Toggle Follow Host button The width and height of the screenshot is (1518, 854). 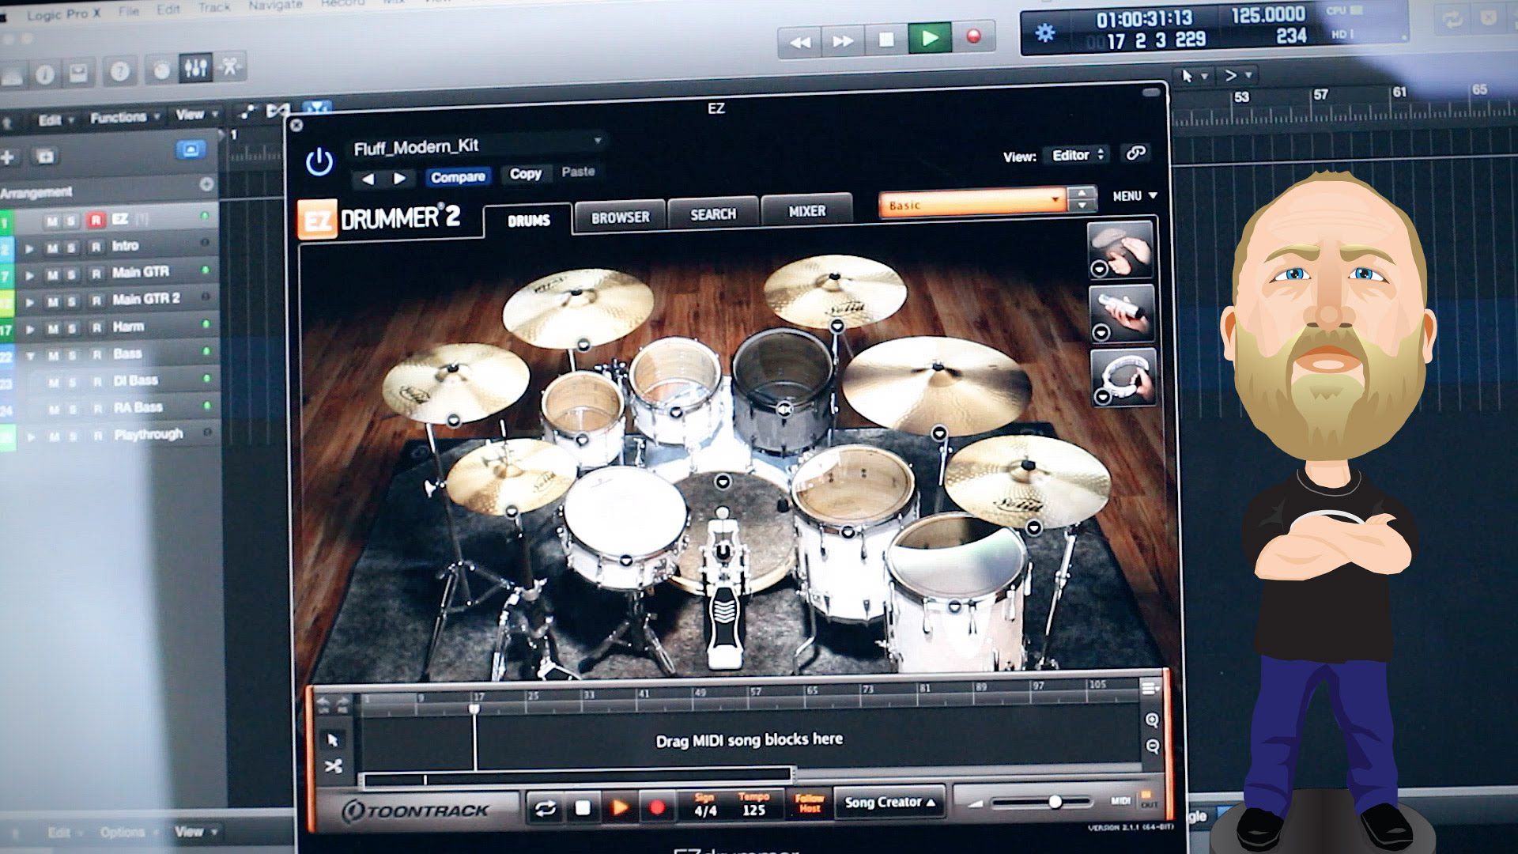[x=809, y=803]
